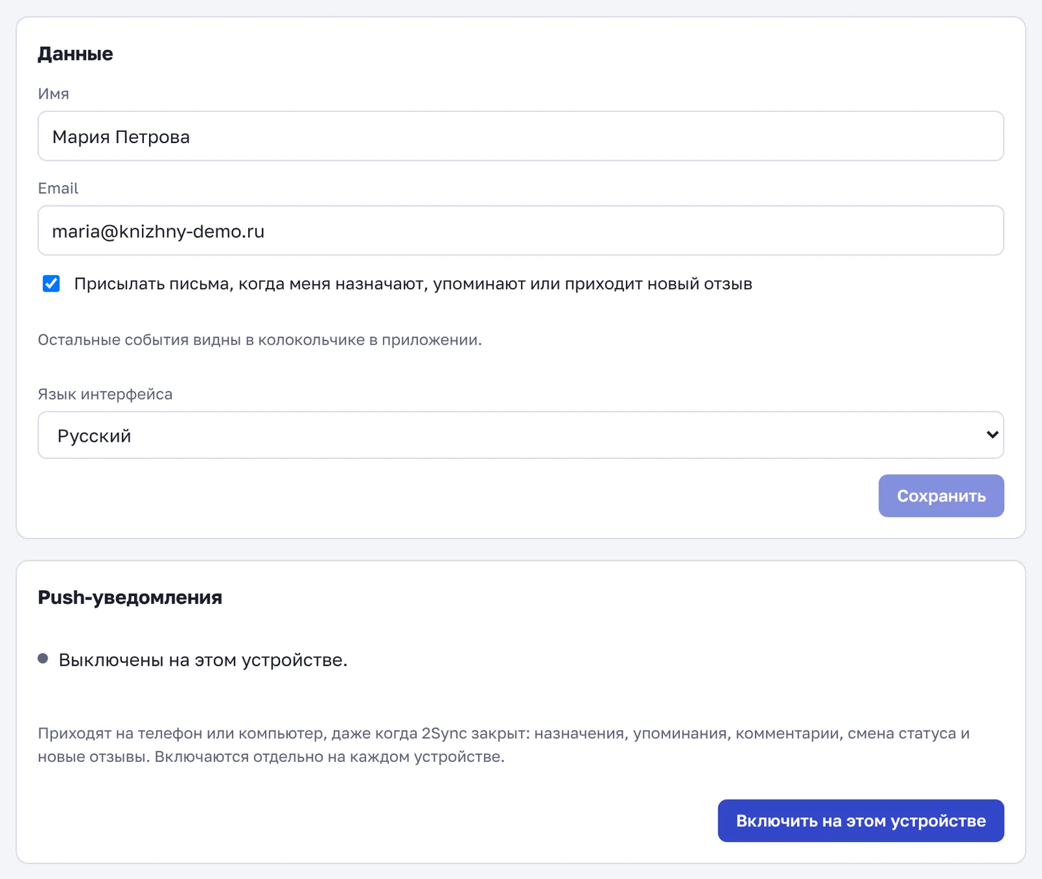Image resolution: width=1042 pixels, height=879 pixels.
Task: Click Включить на этом устройстве button
Action: (861, 820)
